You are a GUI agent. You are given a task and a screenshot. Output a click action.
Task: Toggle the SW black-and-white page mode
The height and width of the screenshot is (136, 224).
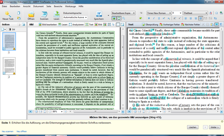click(x=12, y=29)
